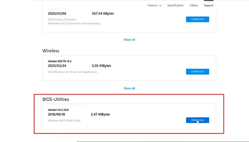
Task: Click Intel Wireless Lan Driver and Application text
Action: pos(72,72)
